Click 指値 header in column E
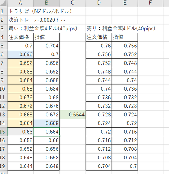The image size is (169, 174). [125, 37]
